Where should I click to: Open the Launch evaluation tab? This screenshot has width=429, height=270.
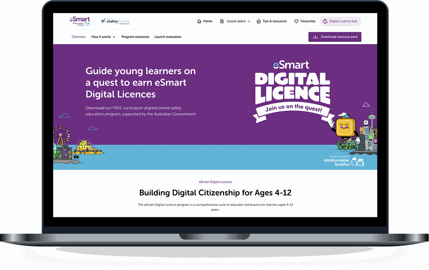point(168,37)
